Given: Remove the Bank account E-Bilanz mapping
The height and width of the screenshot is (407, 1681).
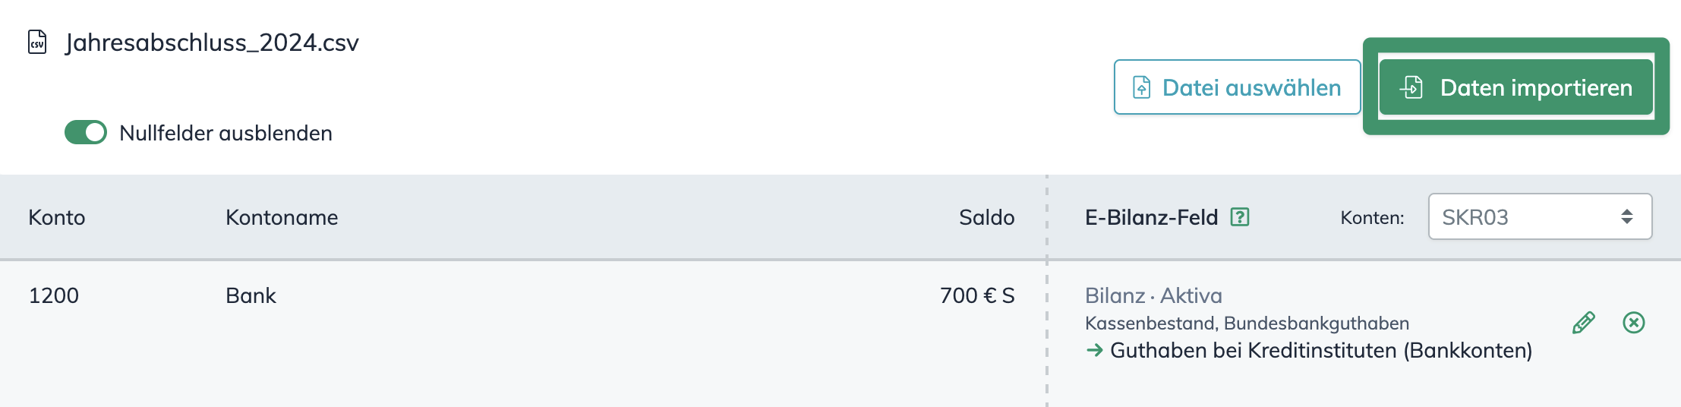Looking at the screenshot, I should pos(1633,323).
